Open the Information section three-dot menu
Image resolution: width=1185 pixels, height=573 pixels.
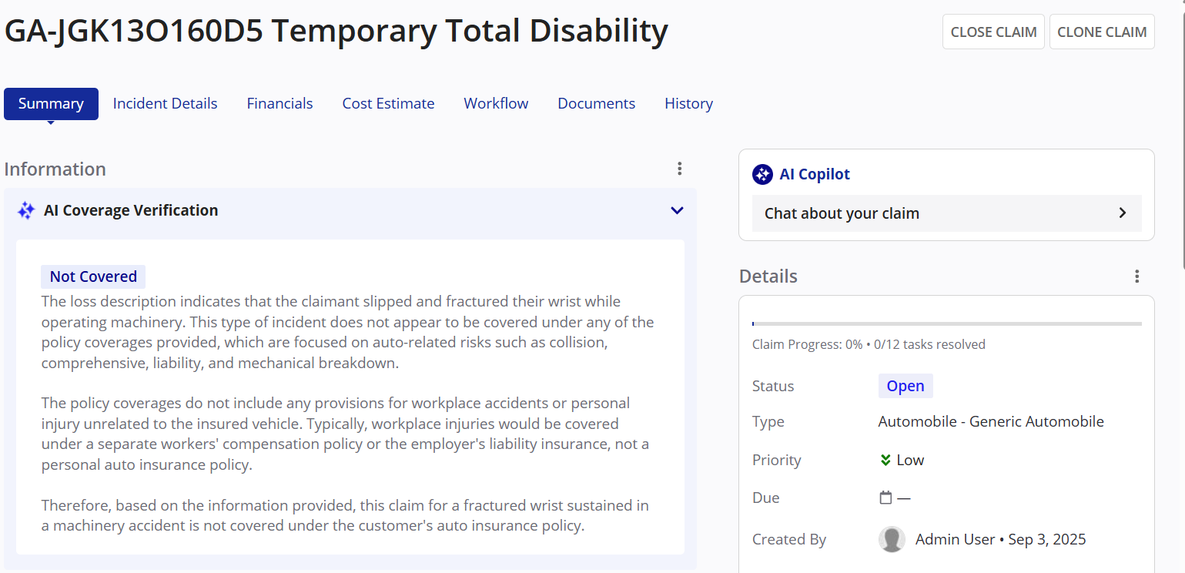(x=679, y=169)
